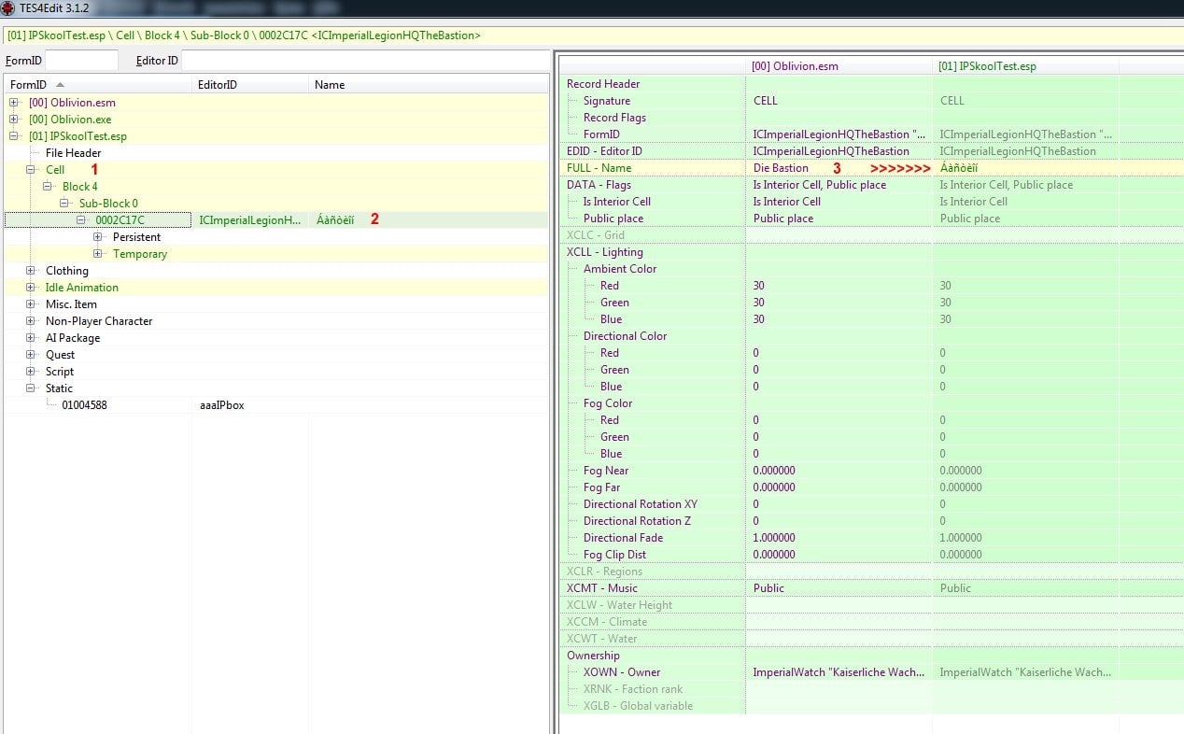Viewport: 1184px width, 734px height.
Task: Collapse the [01] IPSkoolTest.esp node
Action: (14, 136)
